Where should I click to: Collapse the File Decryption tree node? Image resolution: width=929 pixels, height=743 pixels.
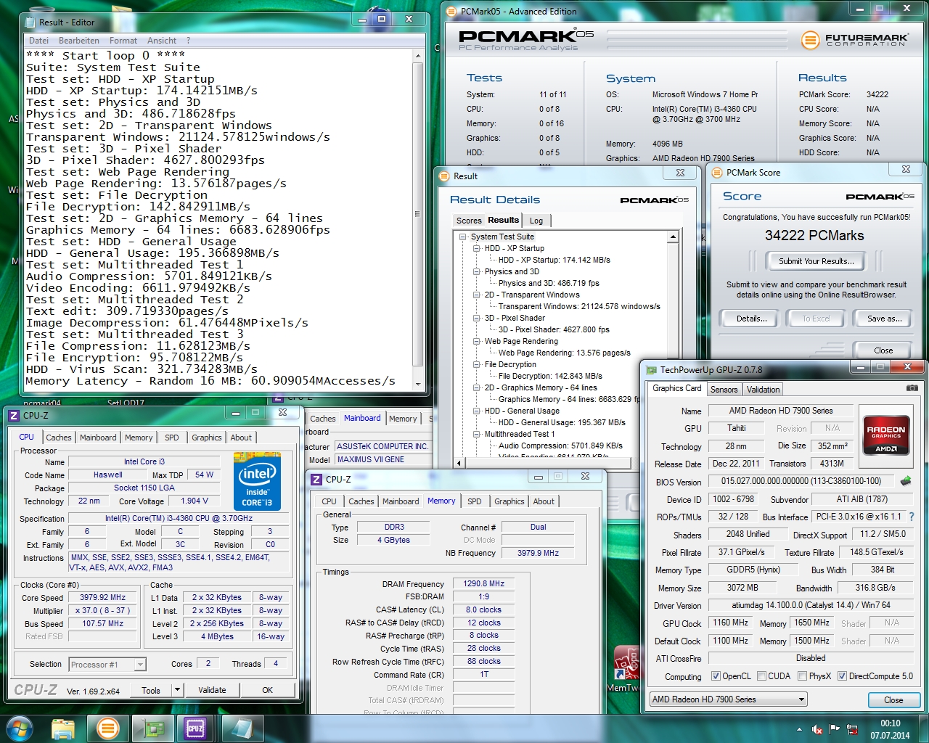coord(477,364)
